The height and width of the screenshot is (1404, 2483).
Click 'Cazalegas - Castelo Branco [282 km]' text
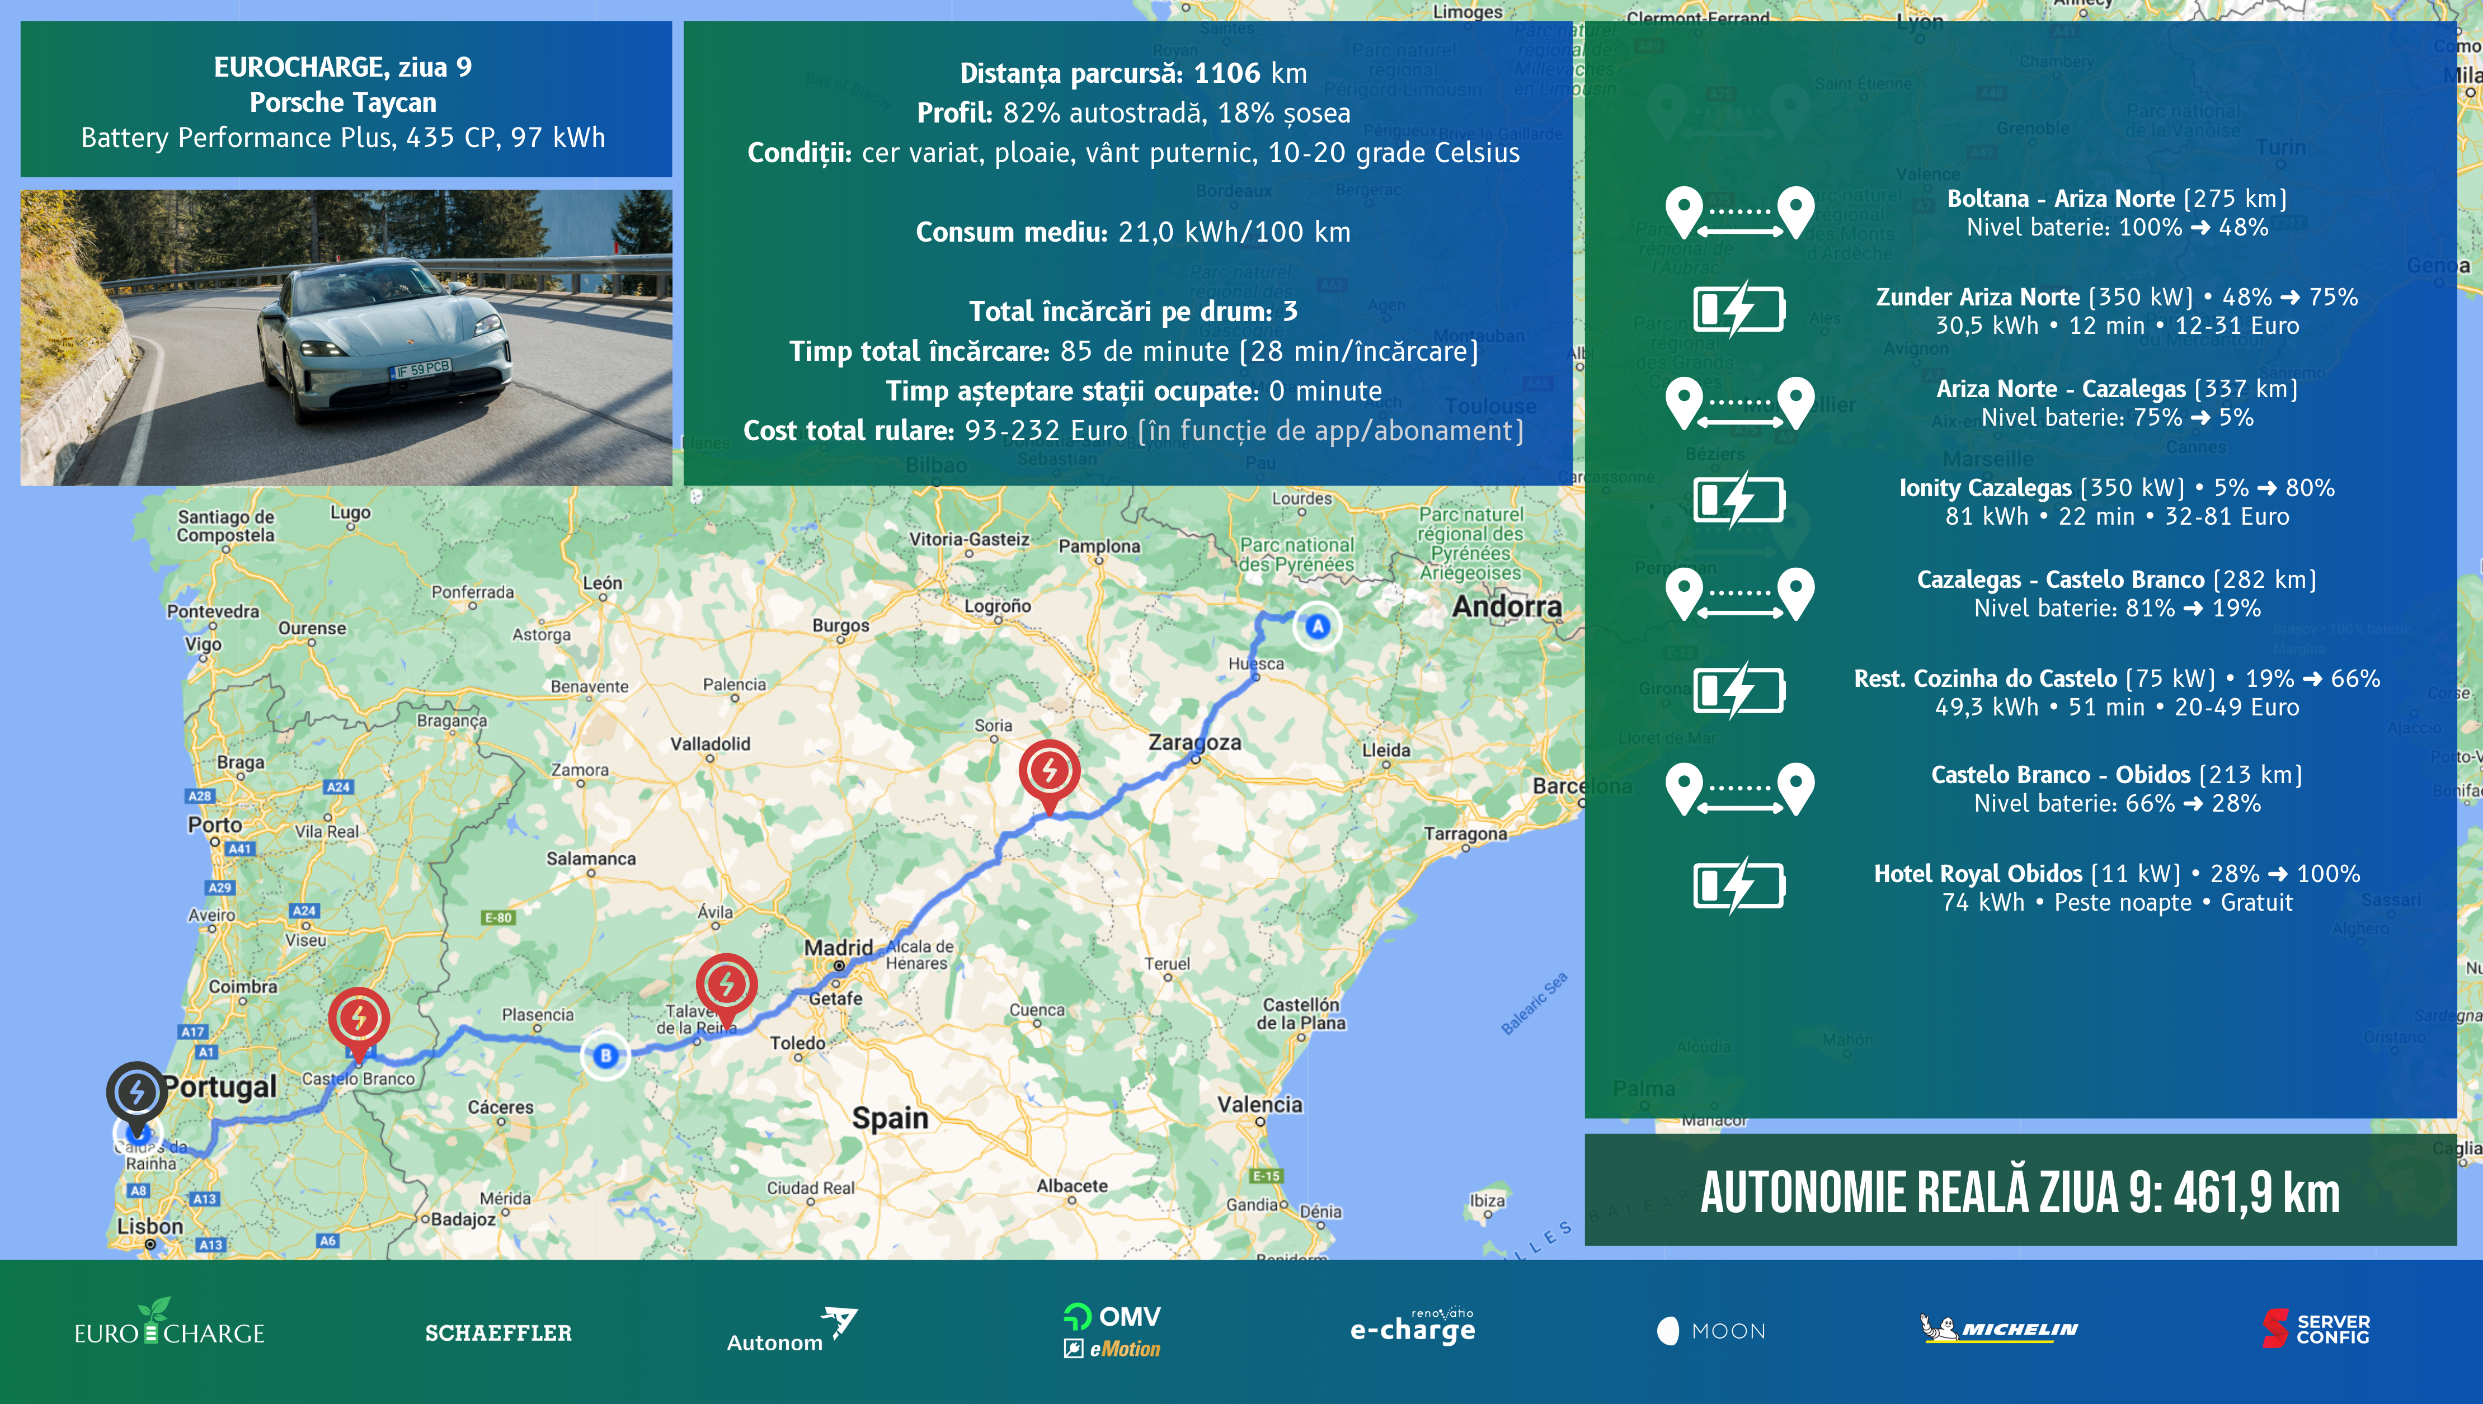click(x=2117, y=579)
